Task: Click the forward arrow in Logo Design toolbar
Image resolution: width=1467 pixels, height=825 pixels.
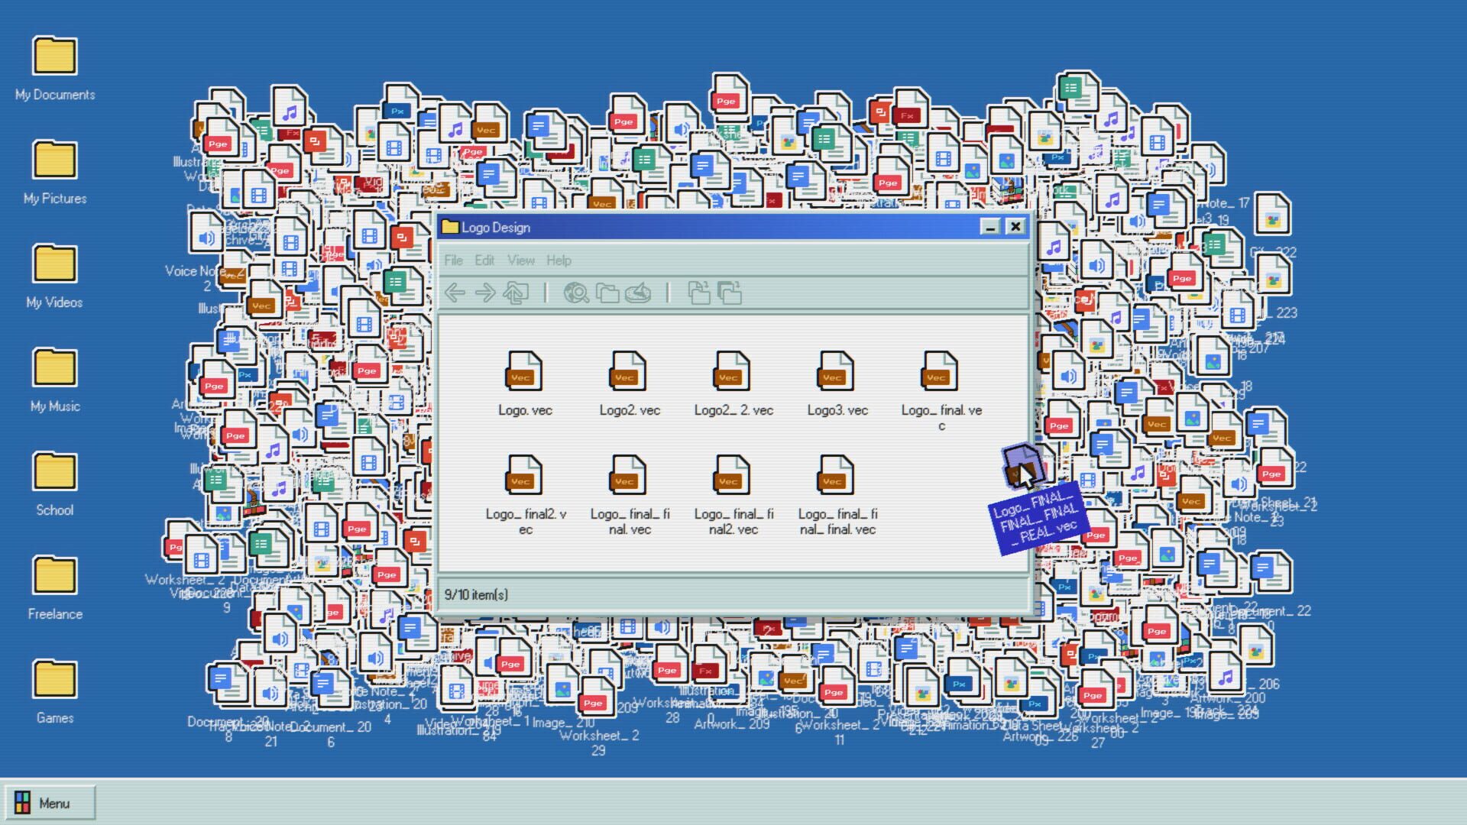Action: tap(485, 293)
